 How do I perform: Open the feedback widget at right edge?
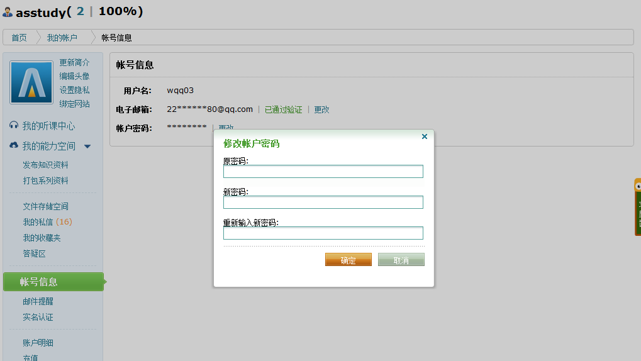click(x=638, y=207)
